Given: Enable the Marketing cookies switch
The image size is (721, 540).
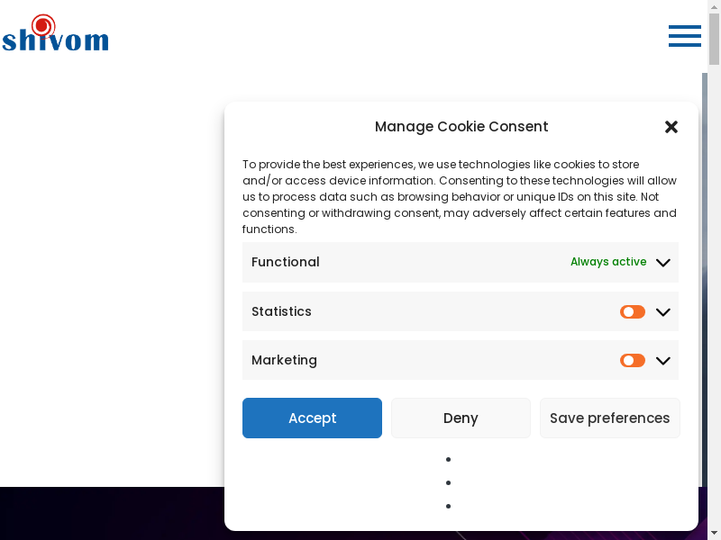Looking at the screenshot, I should pyautogui.click(x=633, y=361).
